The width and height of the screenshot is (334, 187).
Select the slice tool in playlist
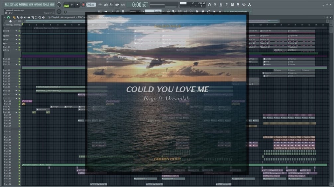[32, 18]
